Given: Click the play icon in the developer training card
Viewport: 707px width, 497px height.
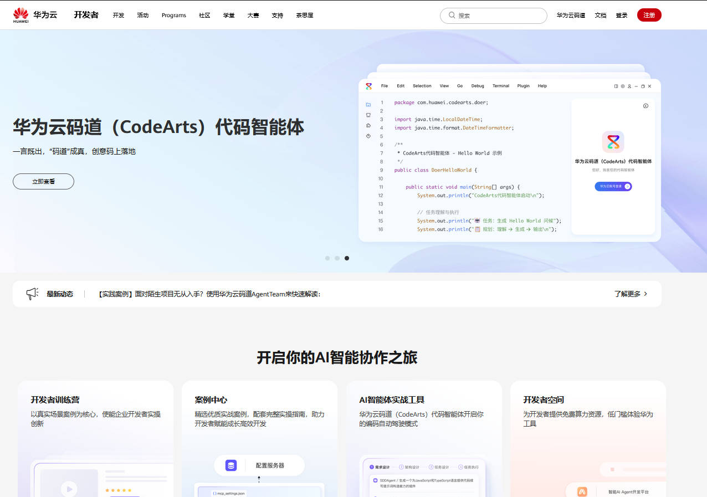Looking at the screenshot, I should tap(69, 489).
